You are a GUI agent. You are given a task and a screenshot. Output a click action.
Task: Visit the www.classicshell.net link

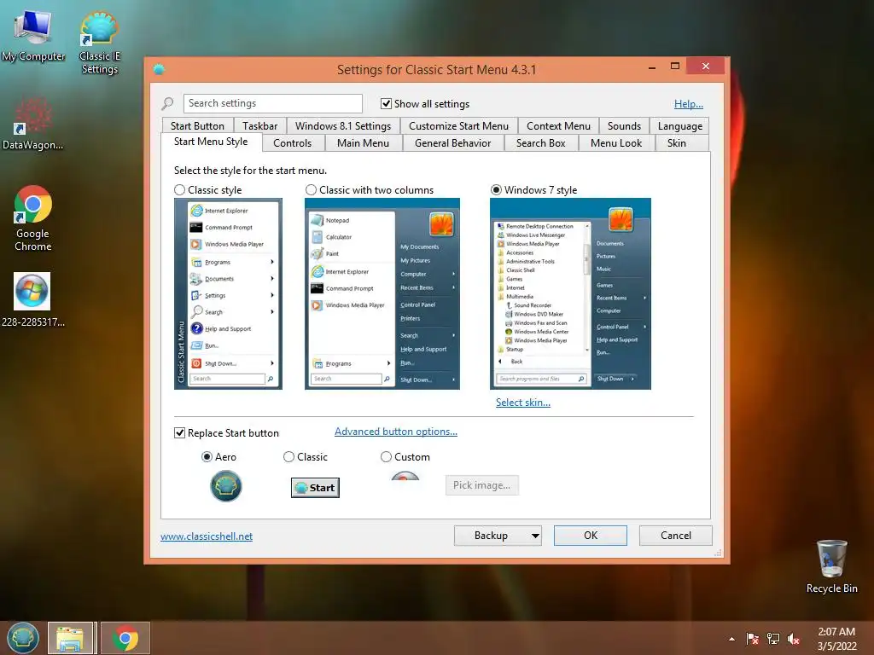[x=207, y=536]
